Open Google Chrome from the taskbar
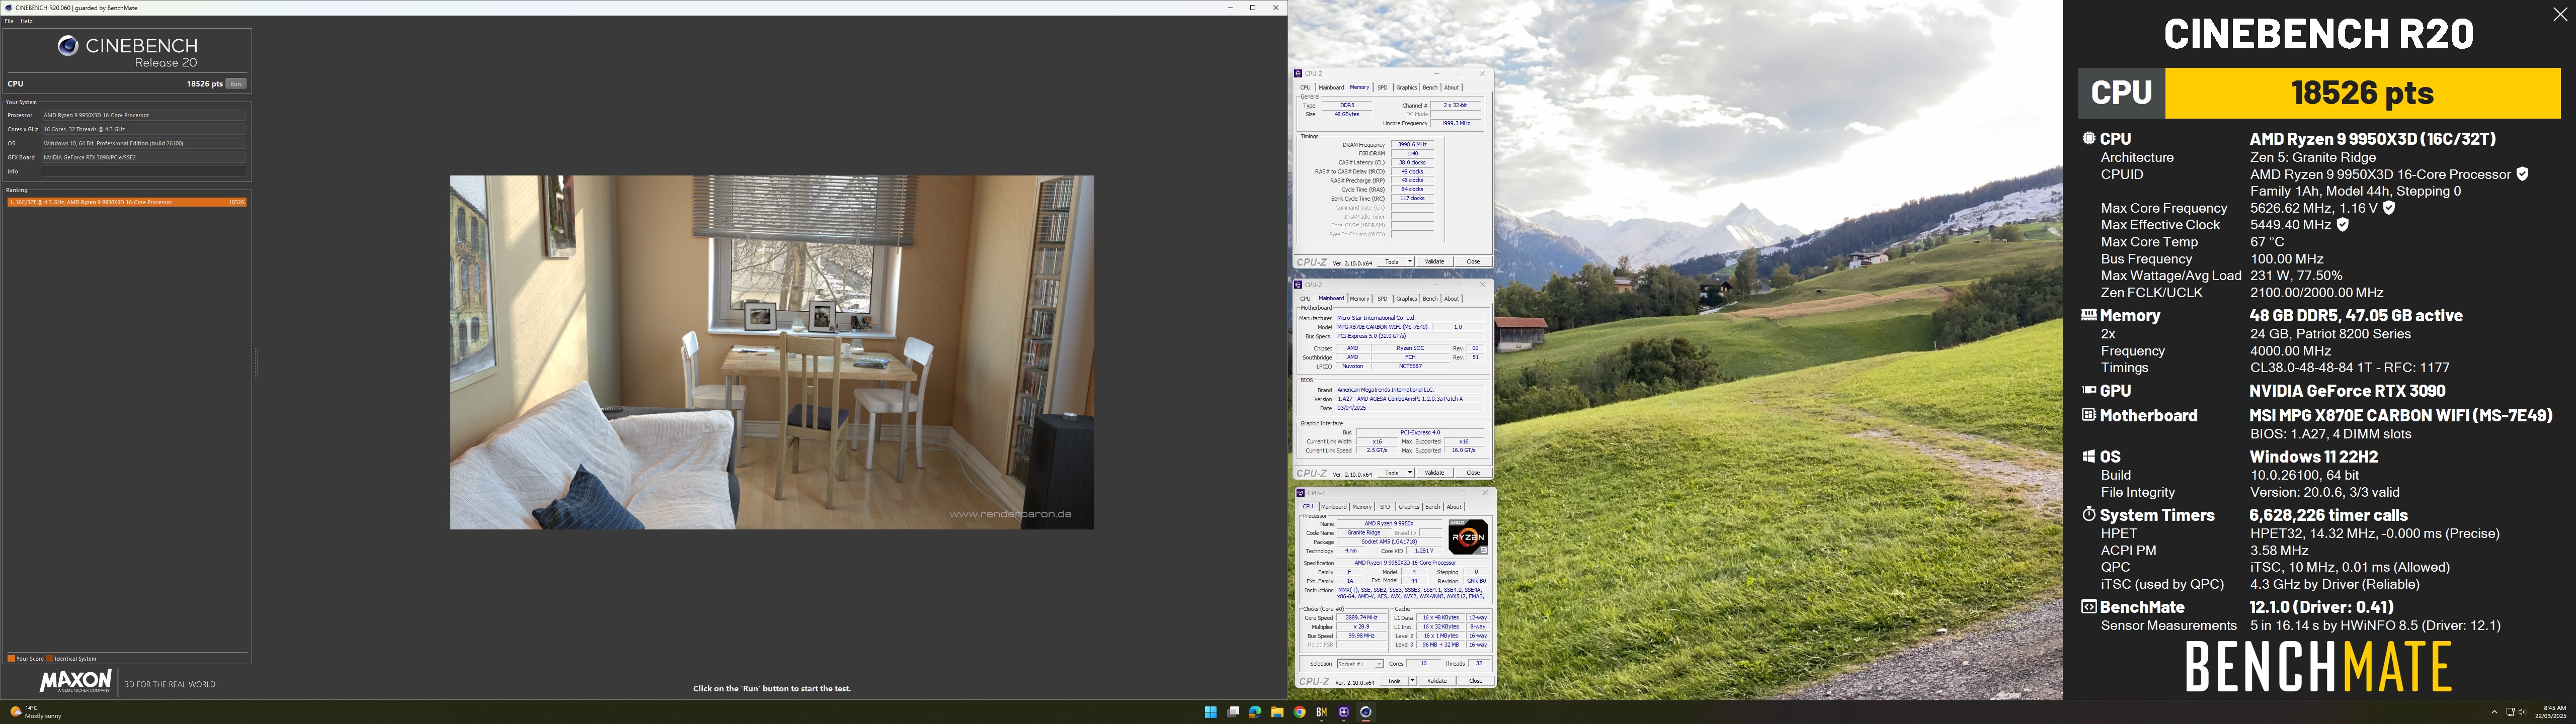Image resolution: width=2576 pixels, height=724 pixels. [1299, 712]
